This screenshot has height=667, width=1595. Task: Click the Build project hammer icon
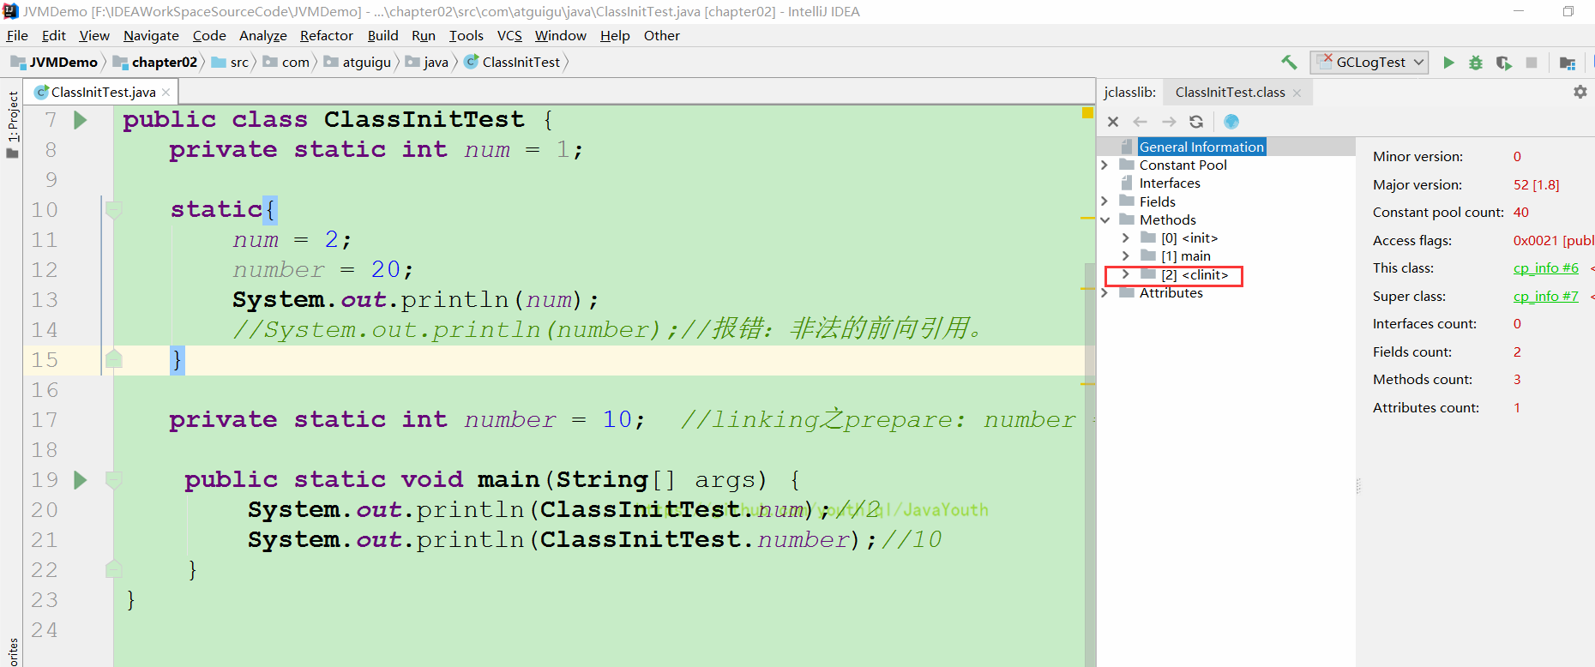pos(1289,63)
